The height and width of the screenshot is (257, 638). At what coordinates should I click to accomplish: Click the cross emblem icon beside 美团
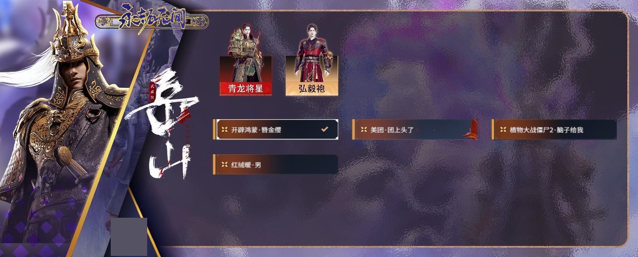(364, 130)
